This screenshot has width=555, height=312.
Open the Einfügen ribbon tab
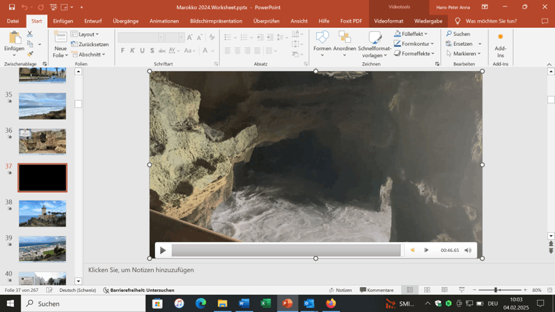(x=63, y=21)
